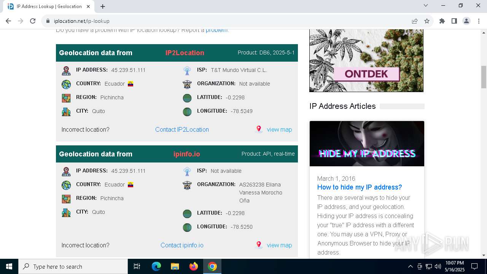The width and height of the screenshot is (487, 274).
Task: Click the page vertical scrollbar thumb
Action: [484, 77]
